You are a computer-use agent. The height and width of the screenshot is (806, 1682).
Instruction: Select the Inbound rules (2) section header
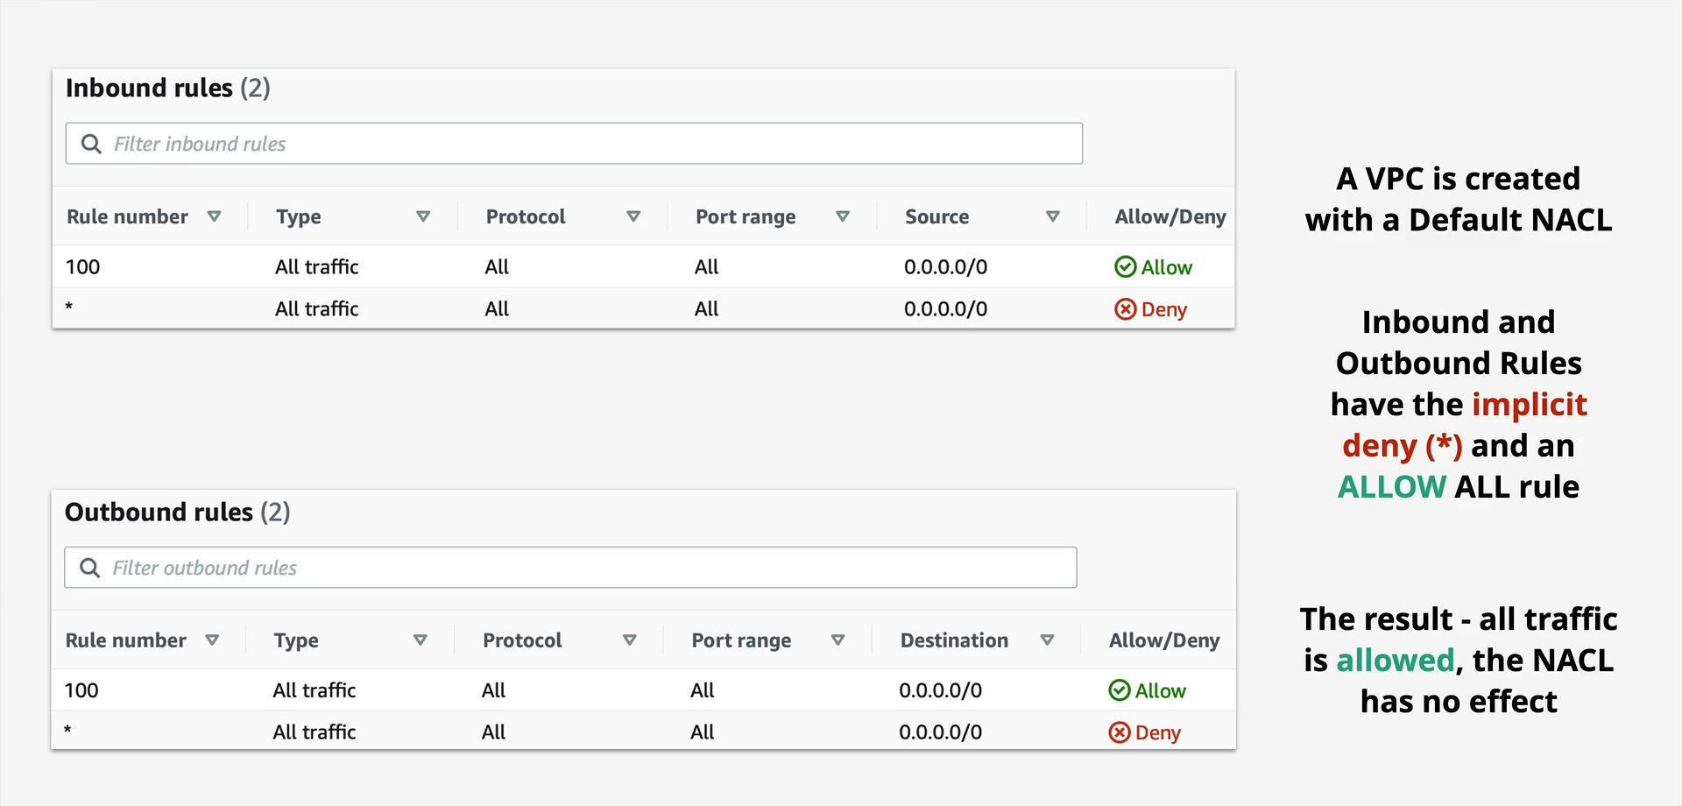168,88
